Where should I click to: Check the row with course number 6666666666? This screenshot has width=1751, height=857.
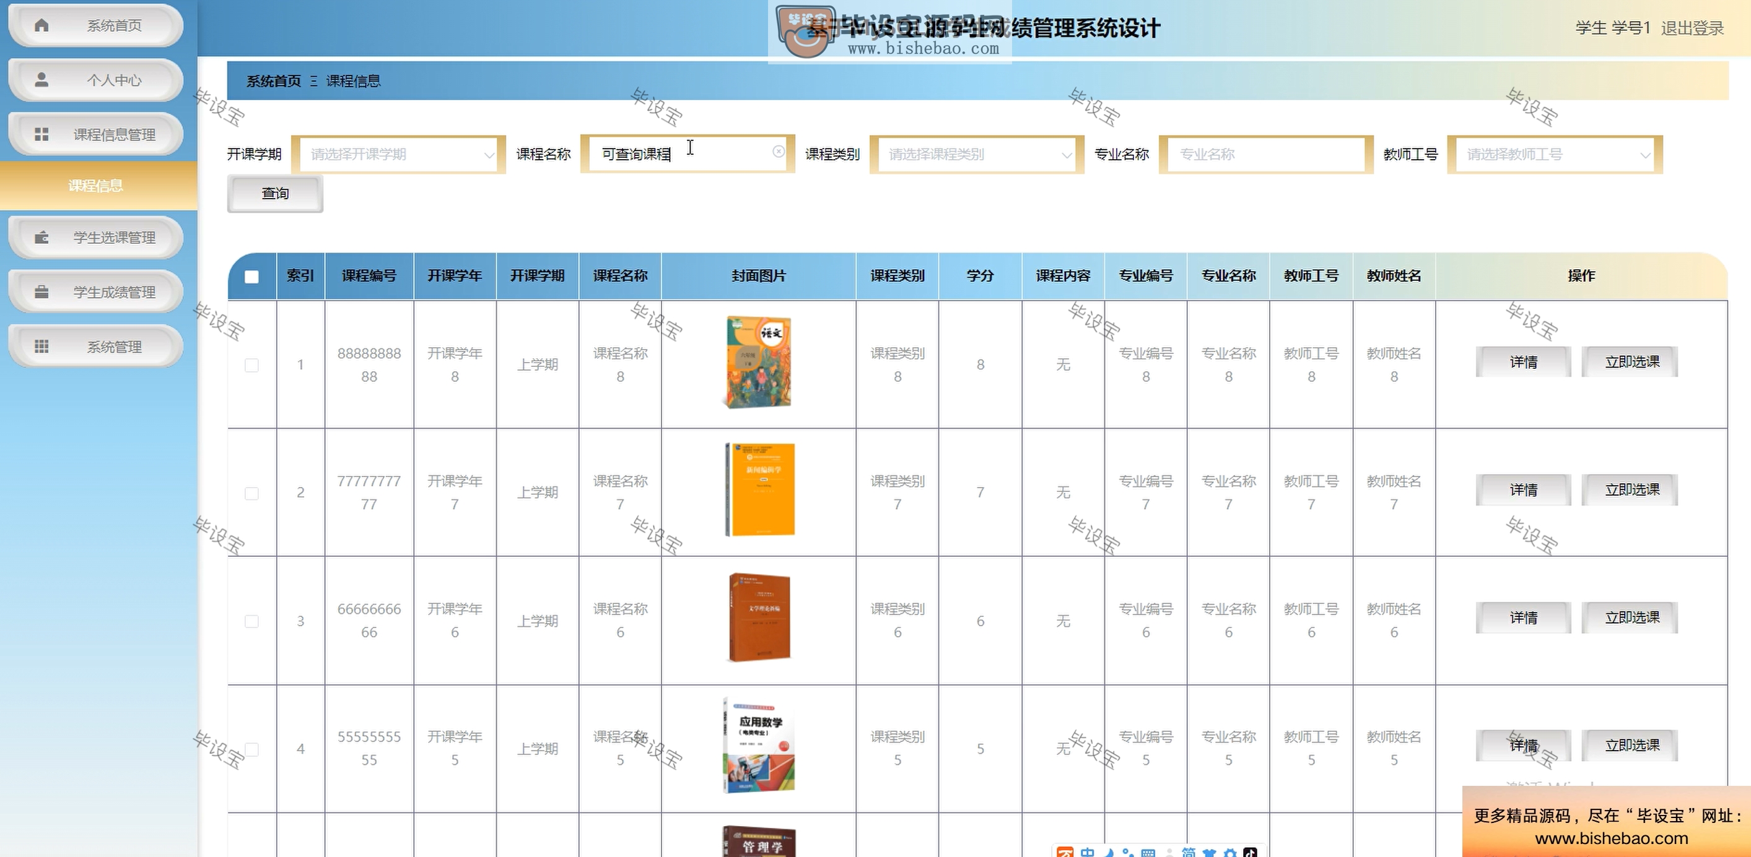(x=251, y=621)
